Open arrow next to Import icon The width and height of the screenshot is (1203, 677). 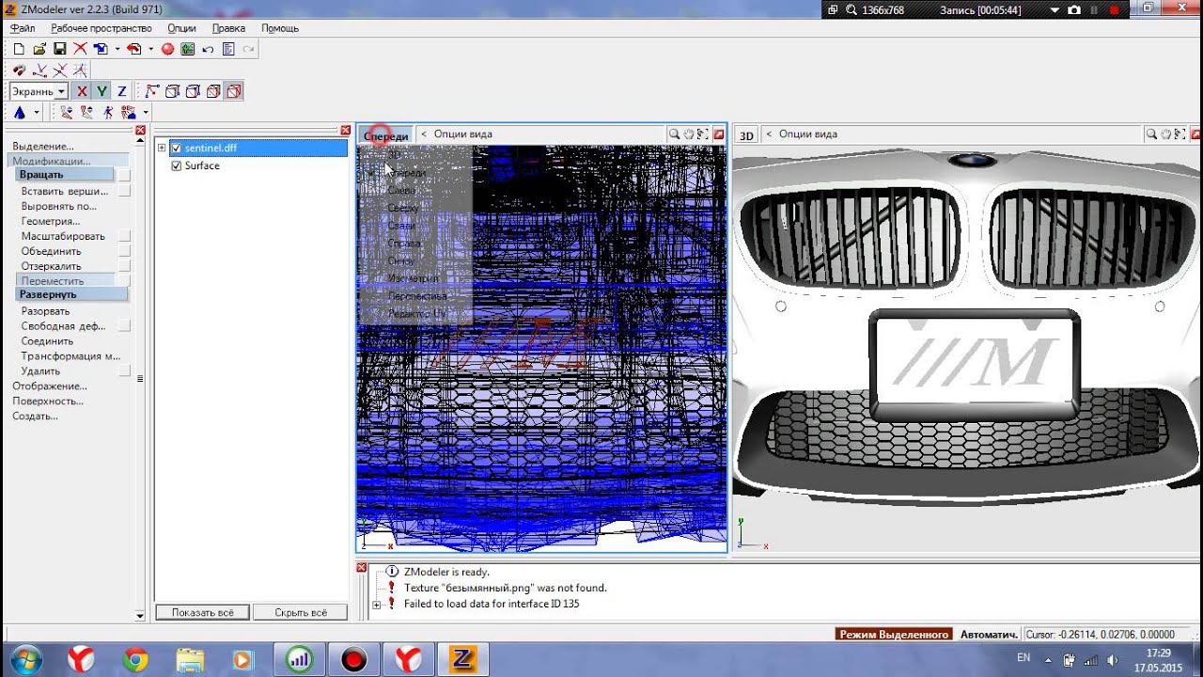117,49
